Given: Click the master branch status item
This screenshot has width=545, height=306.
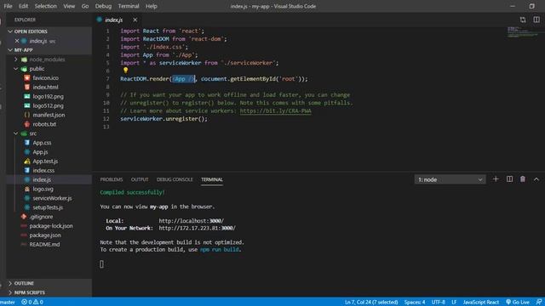Looking at the screenshot, I should [8, 302].
